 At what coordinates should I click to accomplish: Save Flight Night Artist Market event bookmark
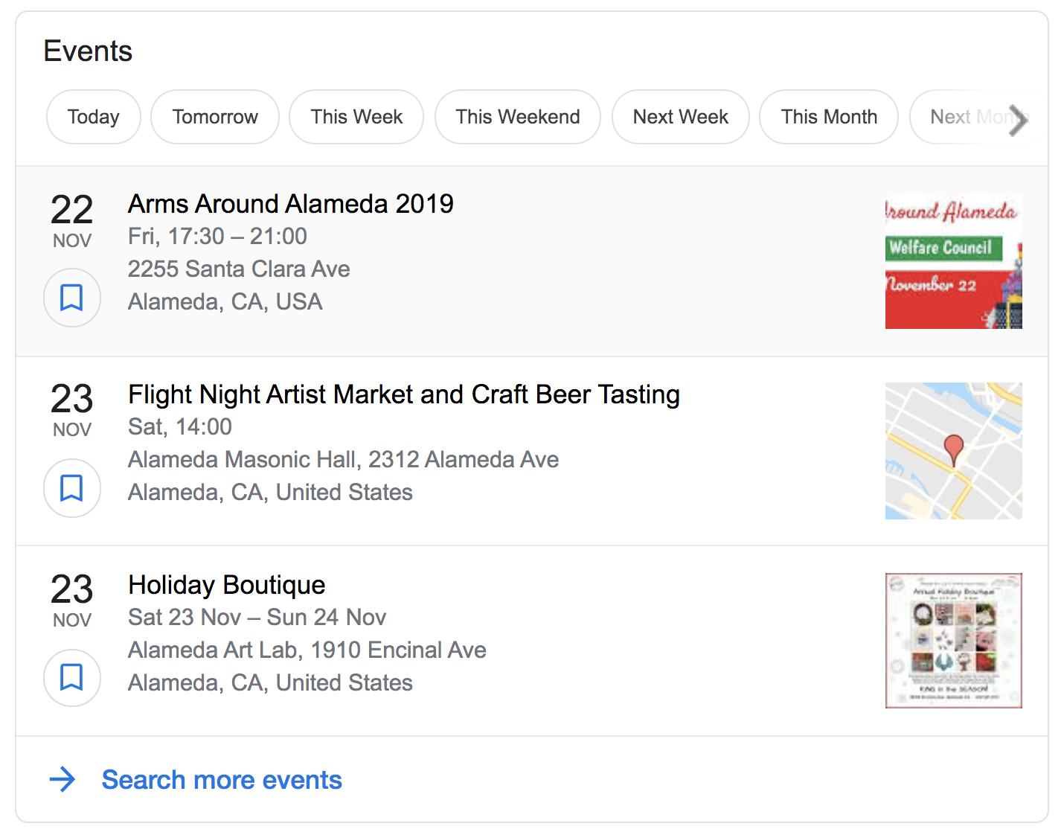tap(71, 488)
